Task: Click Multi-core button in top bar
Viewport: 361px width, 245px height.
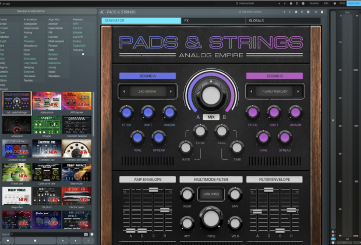Action: click(x=353, y=3)
